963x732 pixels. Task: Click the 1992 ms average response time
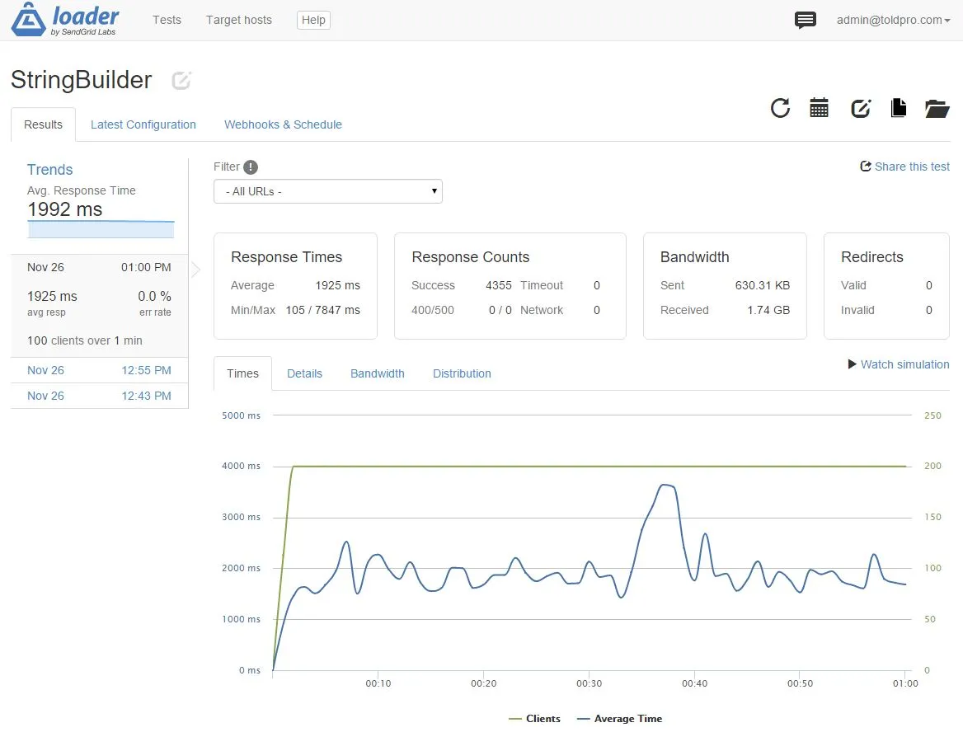pos(64,209)
